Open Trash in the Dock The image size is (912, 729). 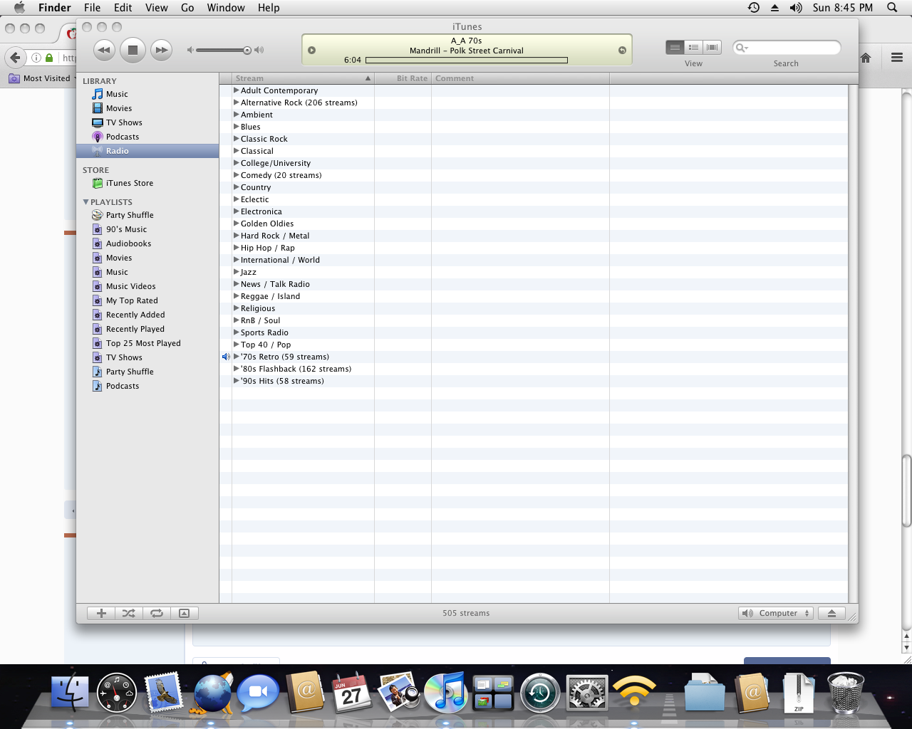point(846,692)
